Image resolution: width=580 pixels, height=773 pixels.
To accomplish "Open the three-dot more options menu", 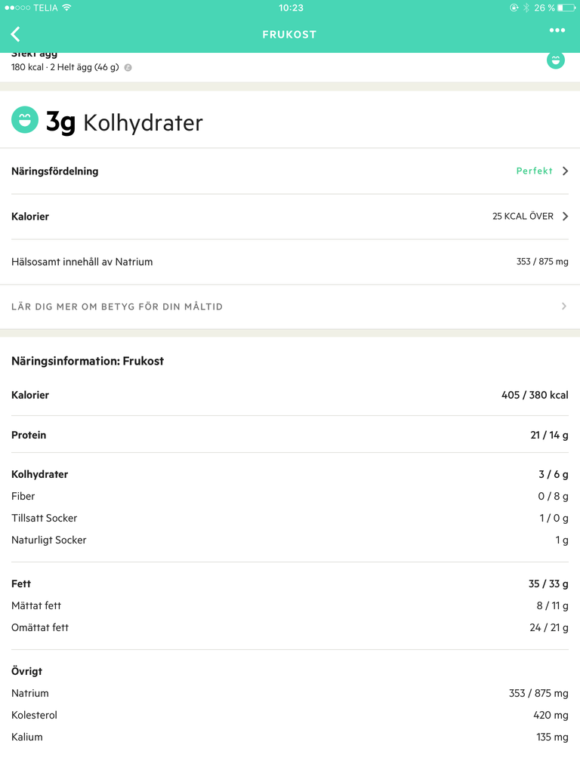I will pos(557,30).
